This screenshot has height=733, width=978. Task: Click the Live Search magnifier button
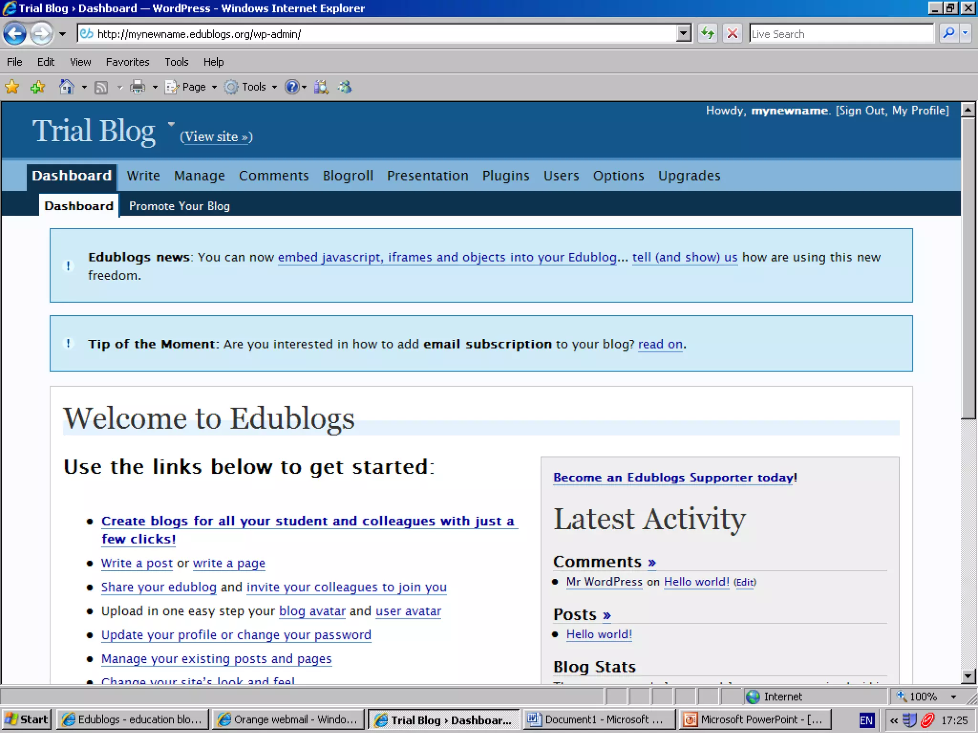pyautogui.click(x=948, y=34)
